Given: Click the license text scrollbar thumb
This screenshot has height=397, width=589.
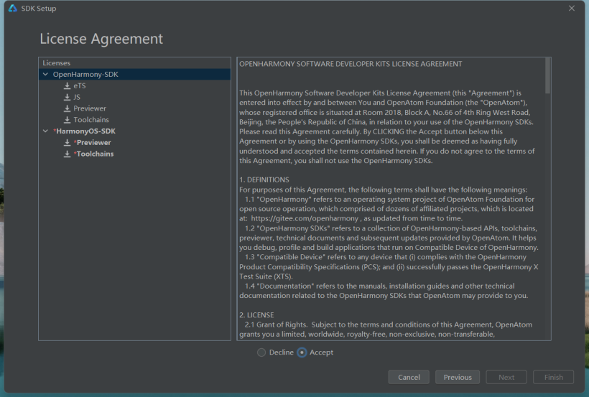Looking at the screenshot, I should coord(547,75).
